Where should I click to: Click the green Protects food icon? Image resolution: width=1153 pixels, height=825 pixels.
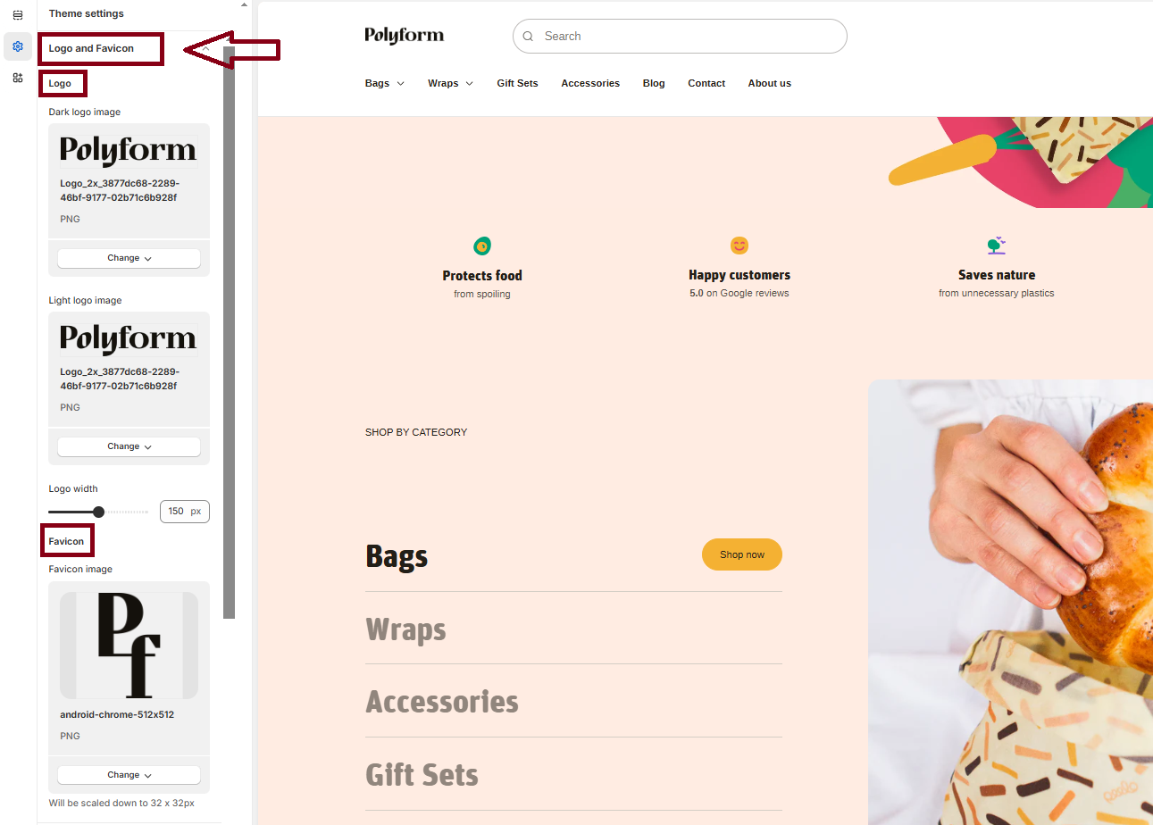[x=482, y=246]
